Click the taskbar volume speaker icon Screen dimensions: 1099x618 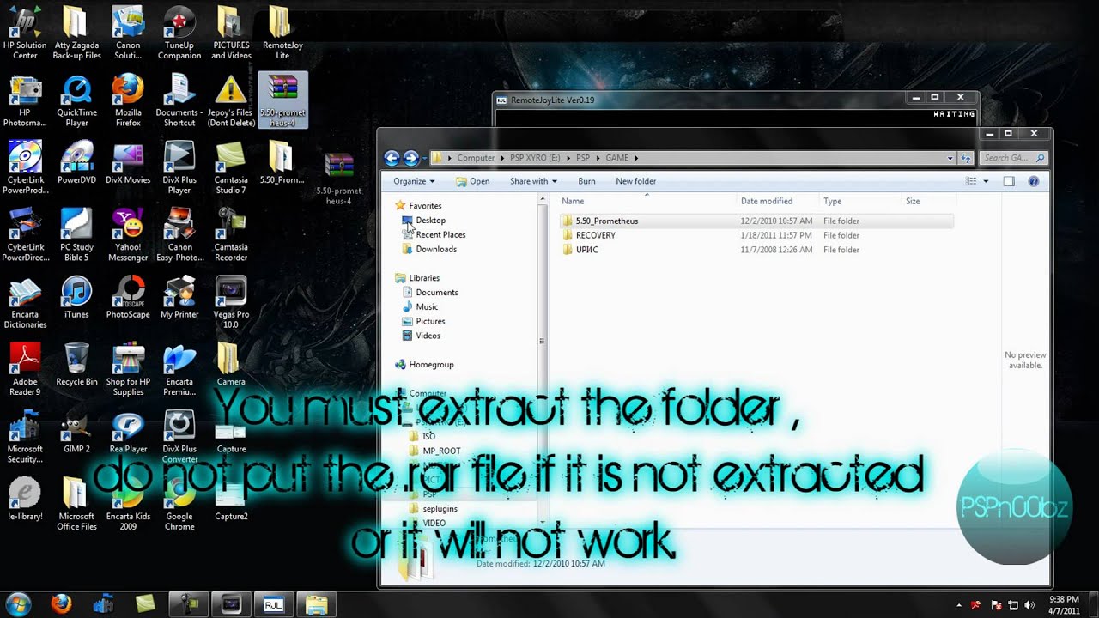coord(1029,604)
